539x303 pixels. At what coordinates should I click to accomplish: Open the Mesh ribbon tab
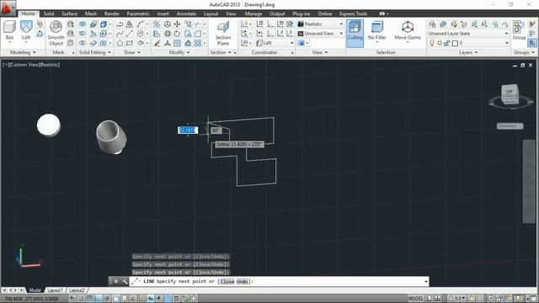click(x=91, y=13)
